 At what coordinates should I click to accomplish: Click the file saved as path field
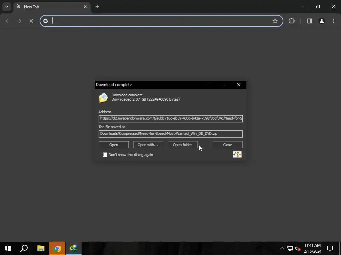click(x=171, y=133)
